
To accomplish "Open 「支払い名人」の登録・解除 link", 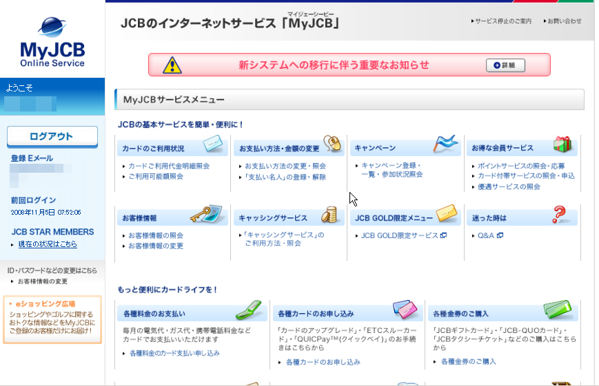I will [285, 177].
